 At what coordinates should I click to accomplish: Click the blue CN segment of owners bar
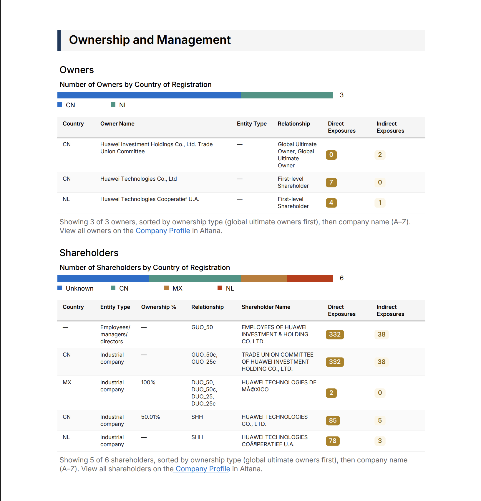pyautogui.click(x=149, y=95)
